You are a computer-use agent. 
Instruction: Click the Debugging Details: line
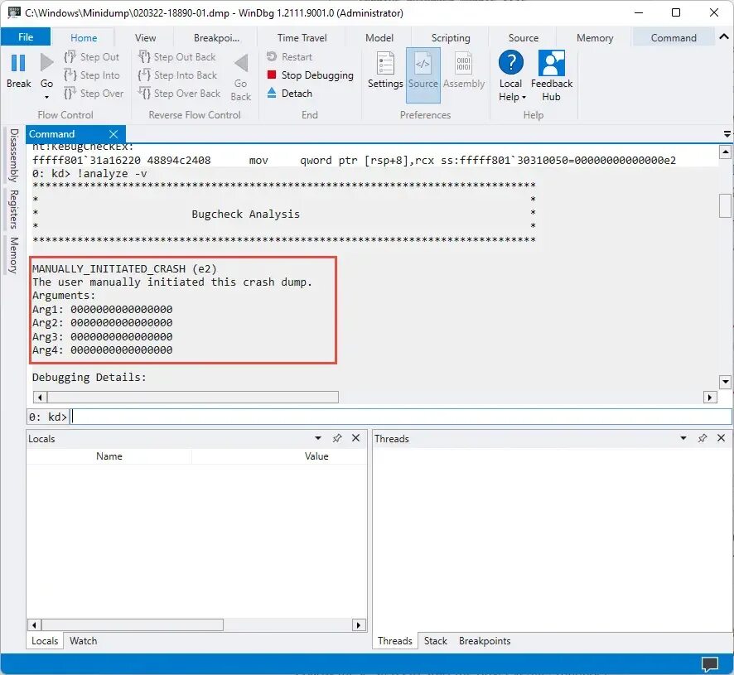[89, 378]
